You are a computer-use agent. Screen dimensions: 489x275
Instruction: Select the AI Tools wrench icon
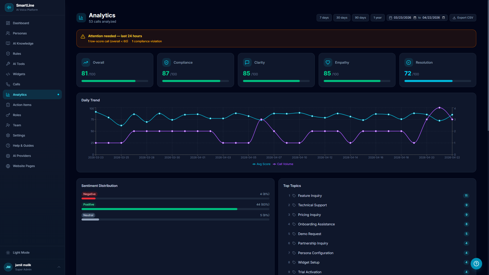click(x=8, y=64)
